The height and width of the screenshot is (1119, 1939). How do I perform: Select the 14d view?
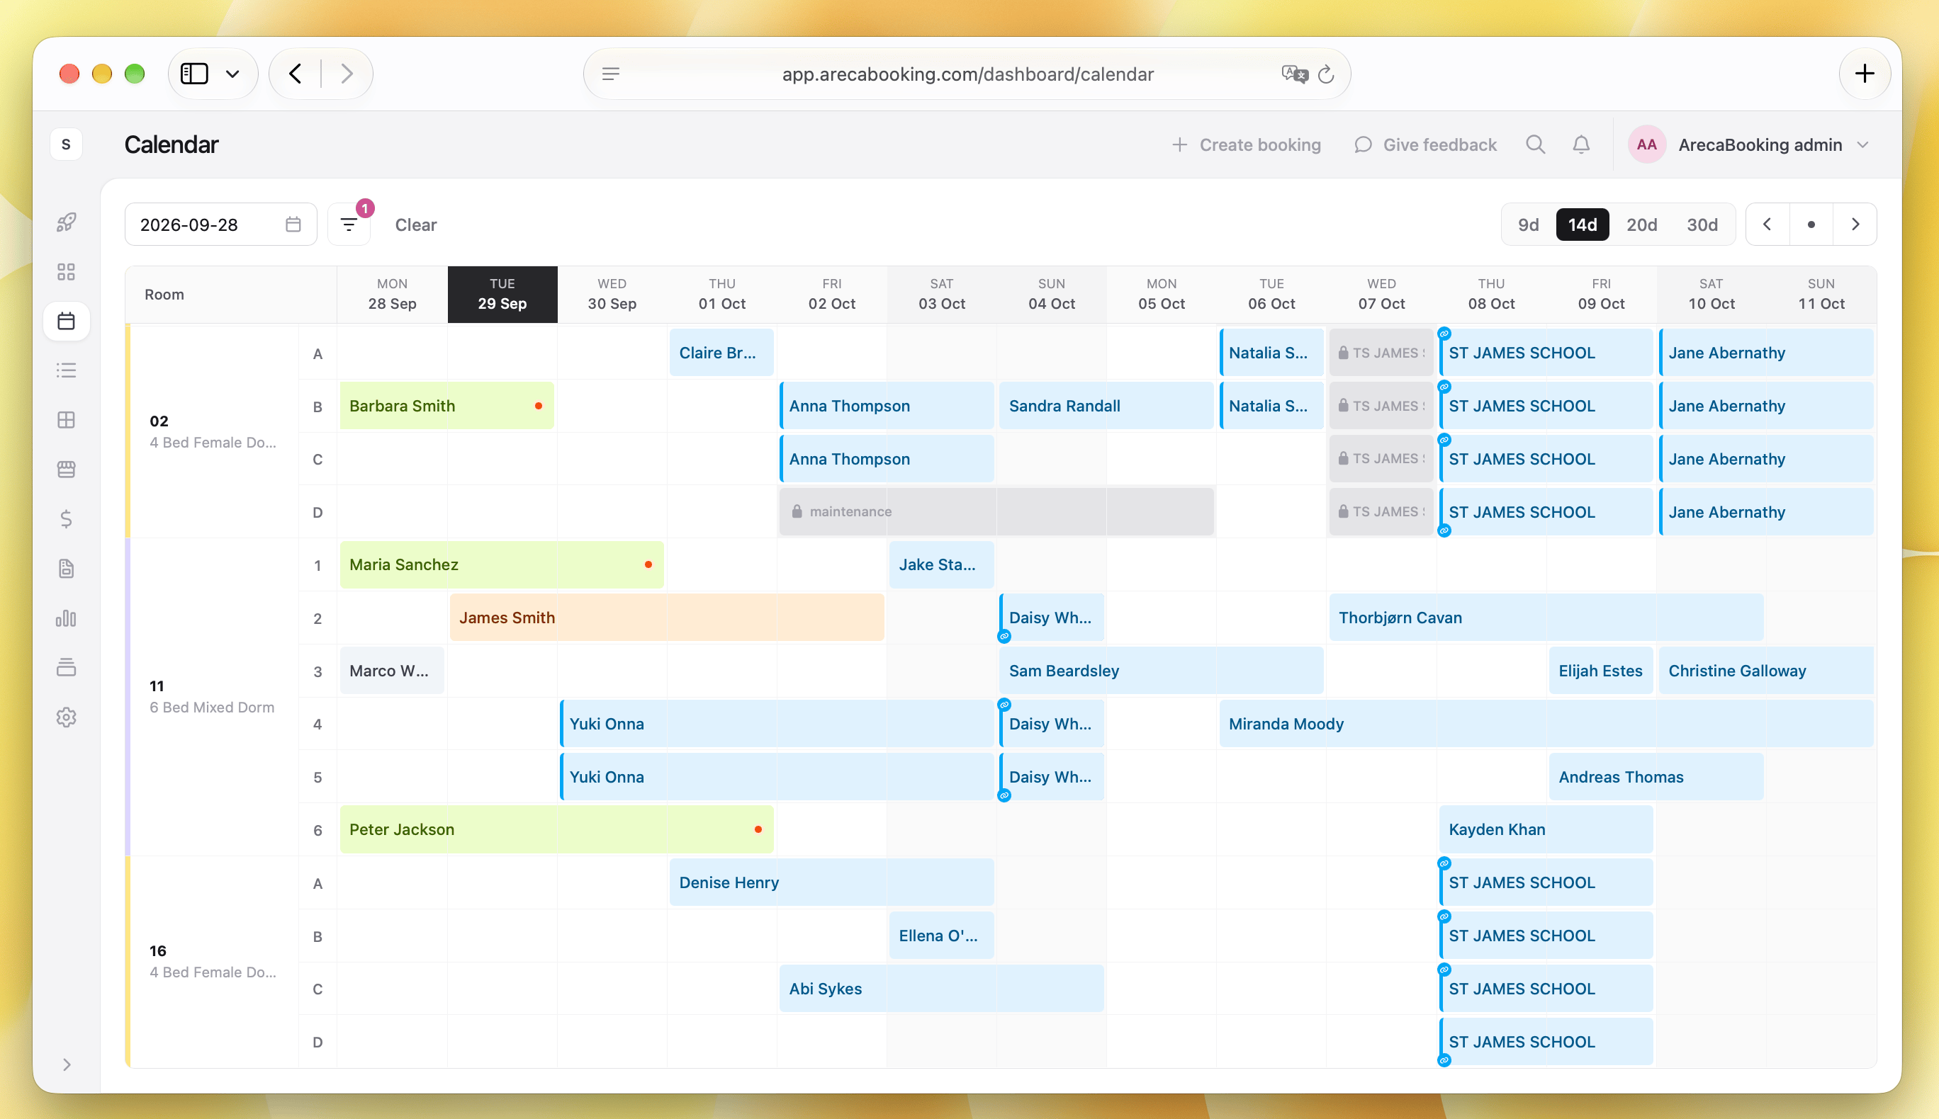pos(1583,225)
